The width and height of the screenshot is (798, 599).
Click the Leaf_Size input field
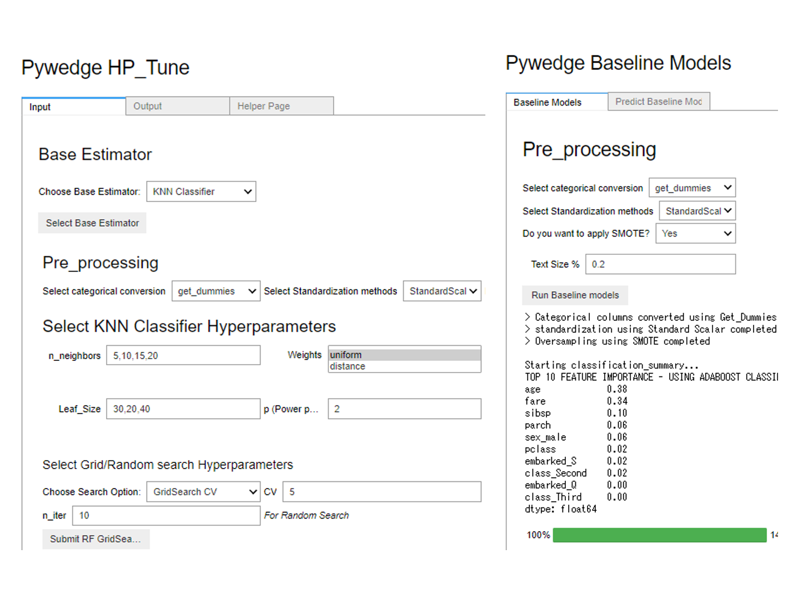coord(183,409)
